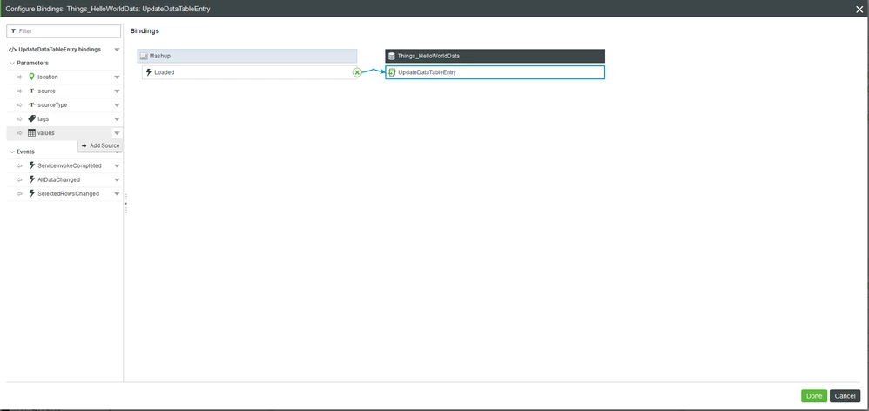Click the tags tag icon
Image resolution: width=869 pixels, height=411 pixels.
coord(31,118)
